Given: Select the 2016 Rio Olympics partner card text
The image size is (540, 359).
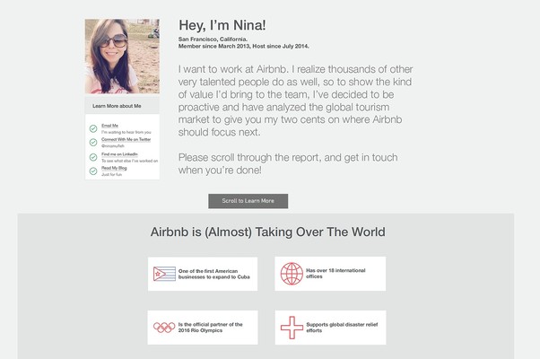Looking at the screenshot, I should pos(211,328).
